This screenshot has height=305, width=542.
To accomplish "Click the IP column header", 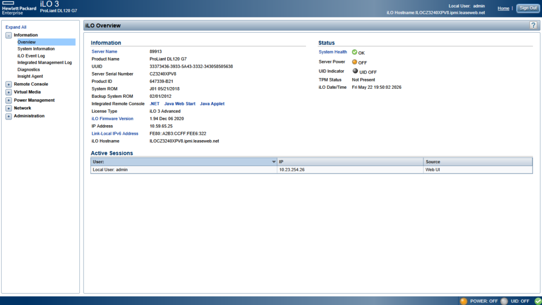I will click(350, 162).
